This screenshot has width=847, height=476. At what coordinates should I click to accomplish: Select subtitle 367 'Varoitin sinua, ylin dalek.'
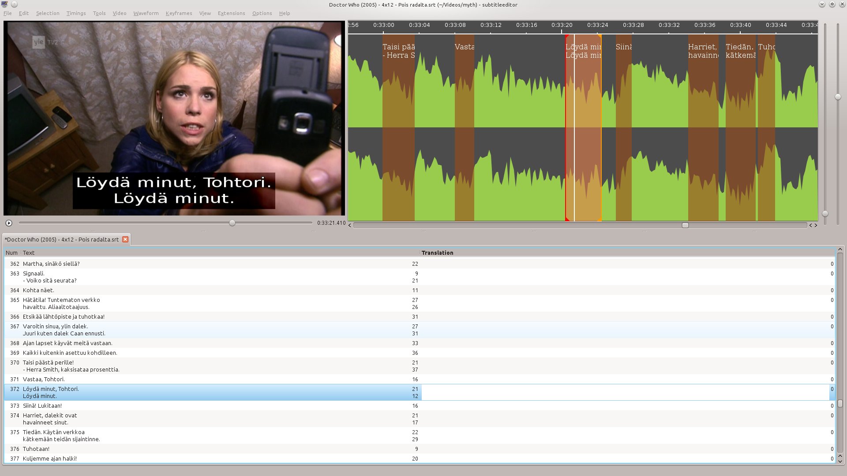click(x=419, y=330)
